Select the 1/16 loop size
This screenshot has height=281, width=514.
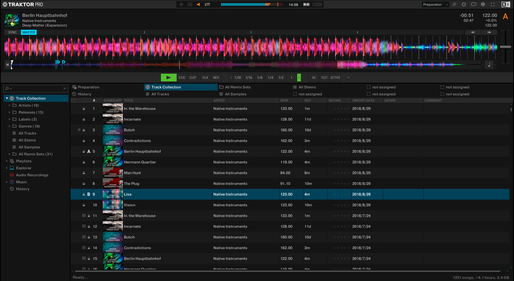249,78
